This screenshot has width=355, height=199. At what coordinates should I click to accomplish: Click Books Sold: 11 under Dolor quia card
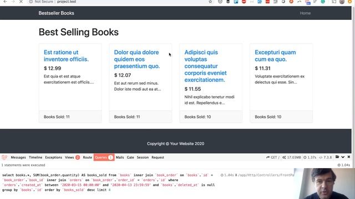click(x=127, y=117)
